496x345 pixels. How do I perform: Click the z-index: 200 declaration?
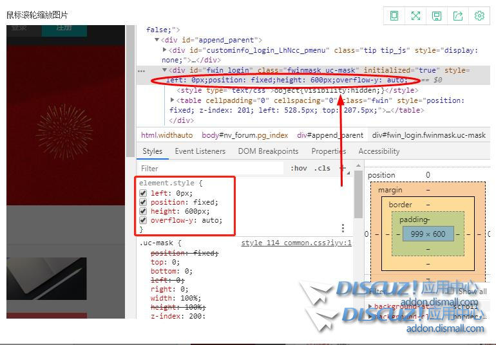point(178,316)
